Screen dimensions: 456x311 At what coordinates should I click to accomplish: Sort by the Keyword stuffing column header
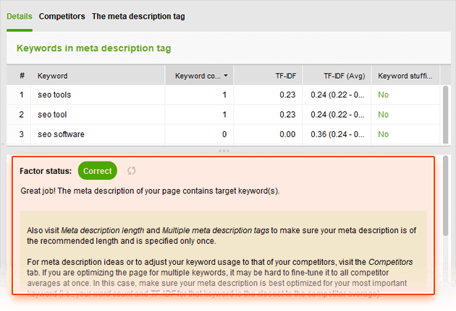tap(404, 75)
